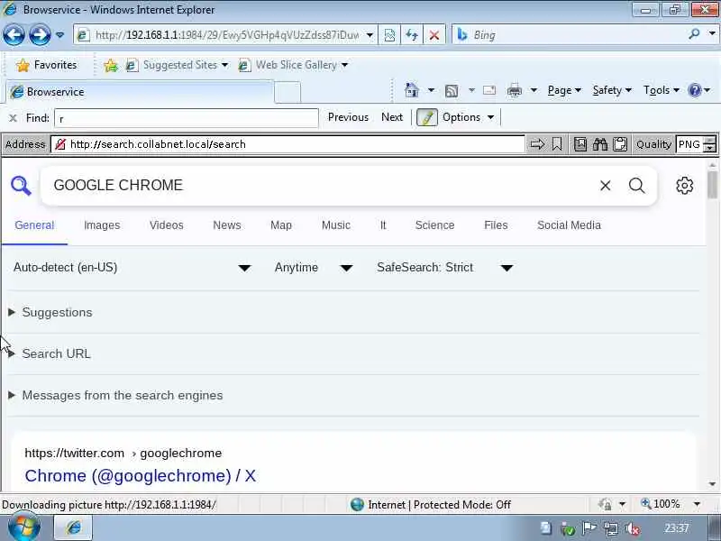The width and height of the screenshot is (721, 541).
Task: Open the Page menu
Action: (x=564, y=91)
